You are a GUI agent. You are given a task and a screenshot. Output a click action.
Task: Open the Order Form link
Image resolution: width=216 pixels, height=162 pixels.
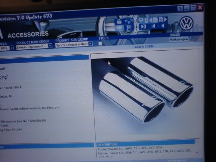tap(143, 47)
